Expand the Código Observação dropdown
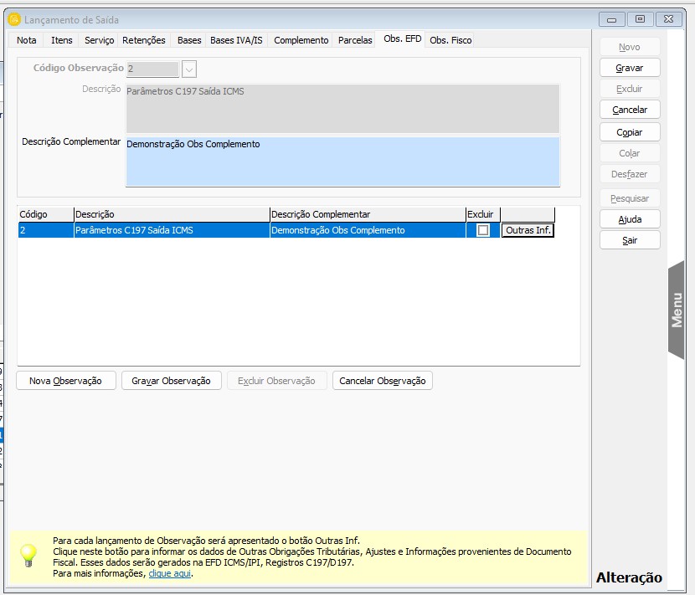Screen dimensions: 695x595 [189, 69]
